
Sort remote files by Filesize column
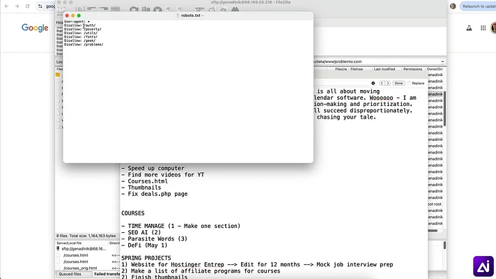pos(341,69)
